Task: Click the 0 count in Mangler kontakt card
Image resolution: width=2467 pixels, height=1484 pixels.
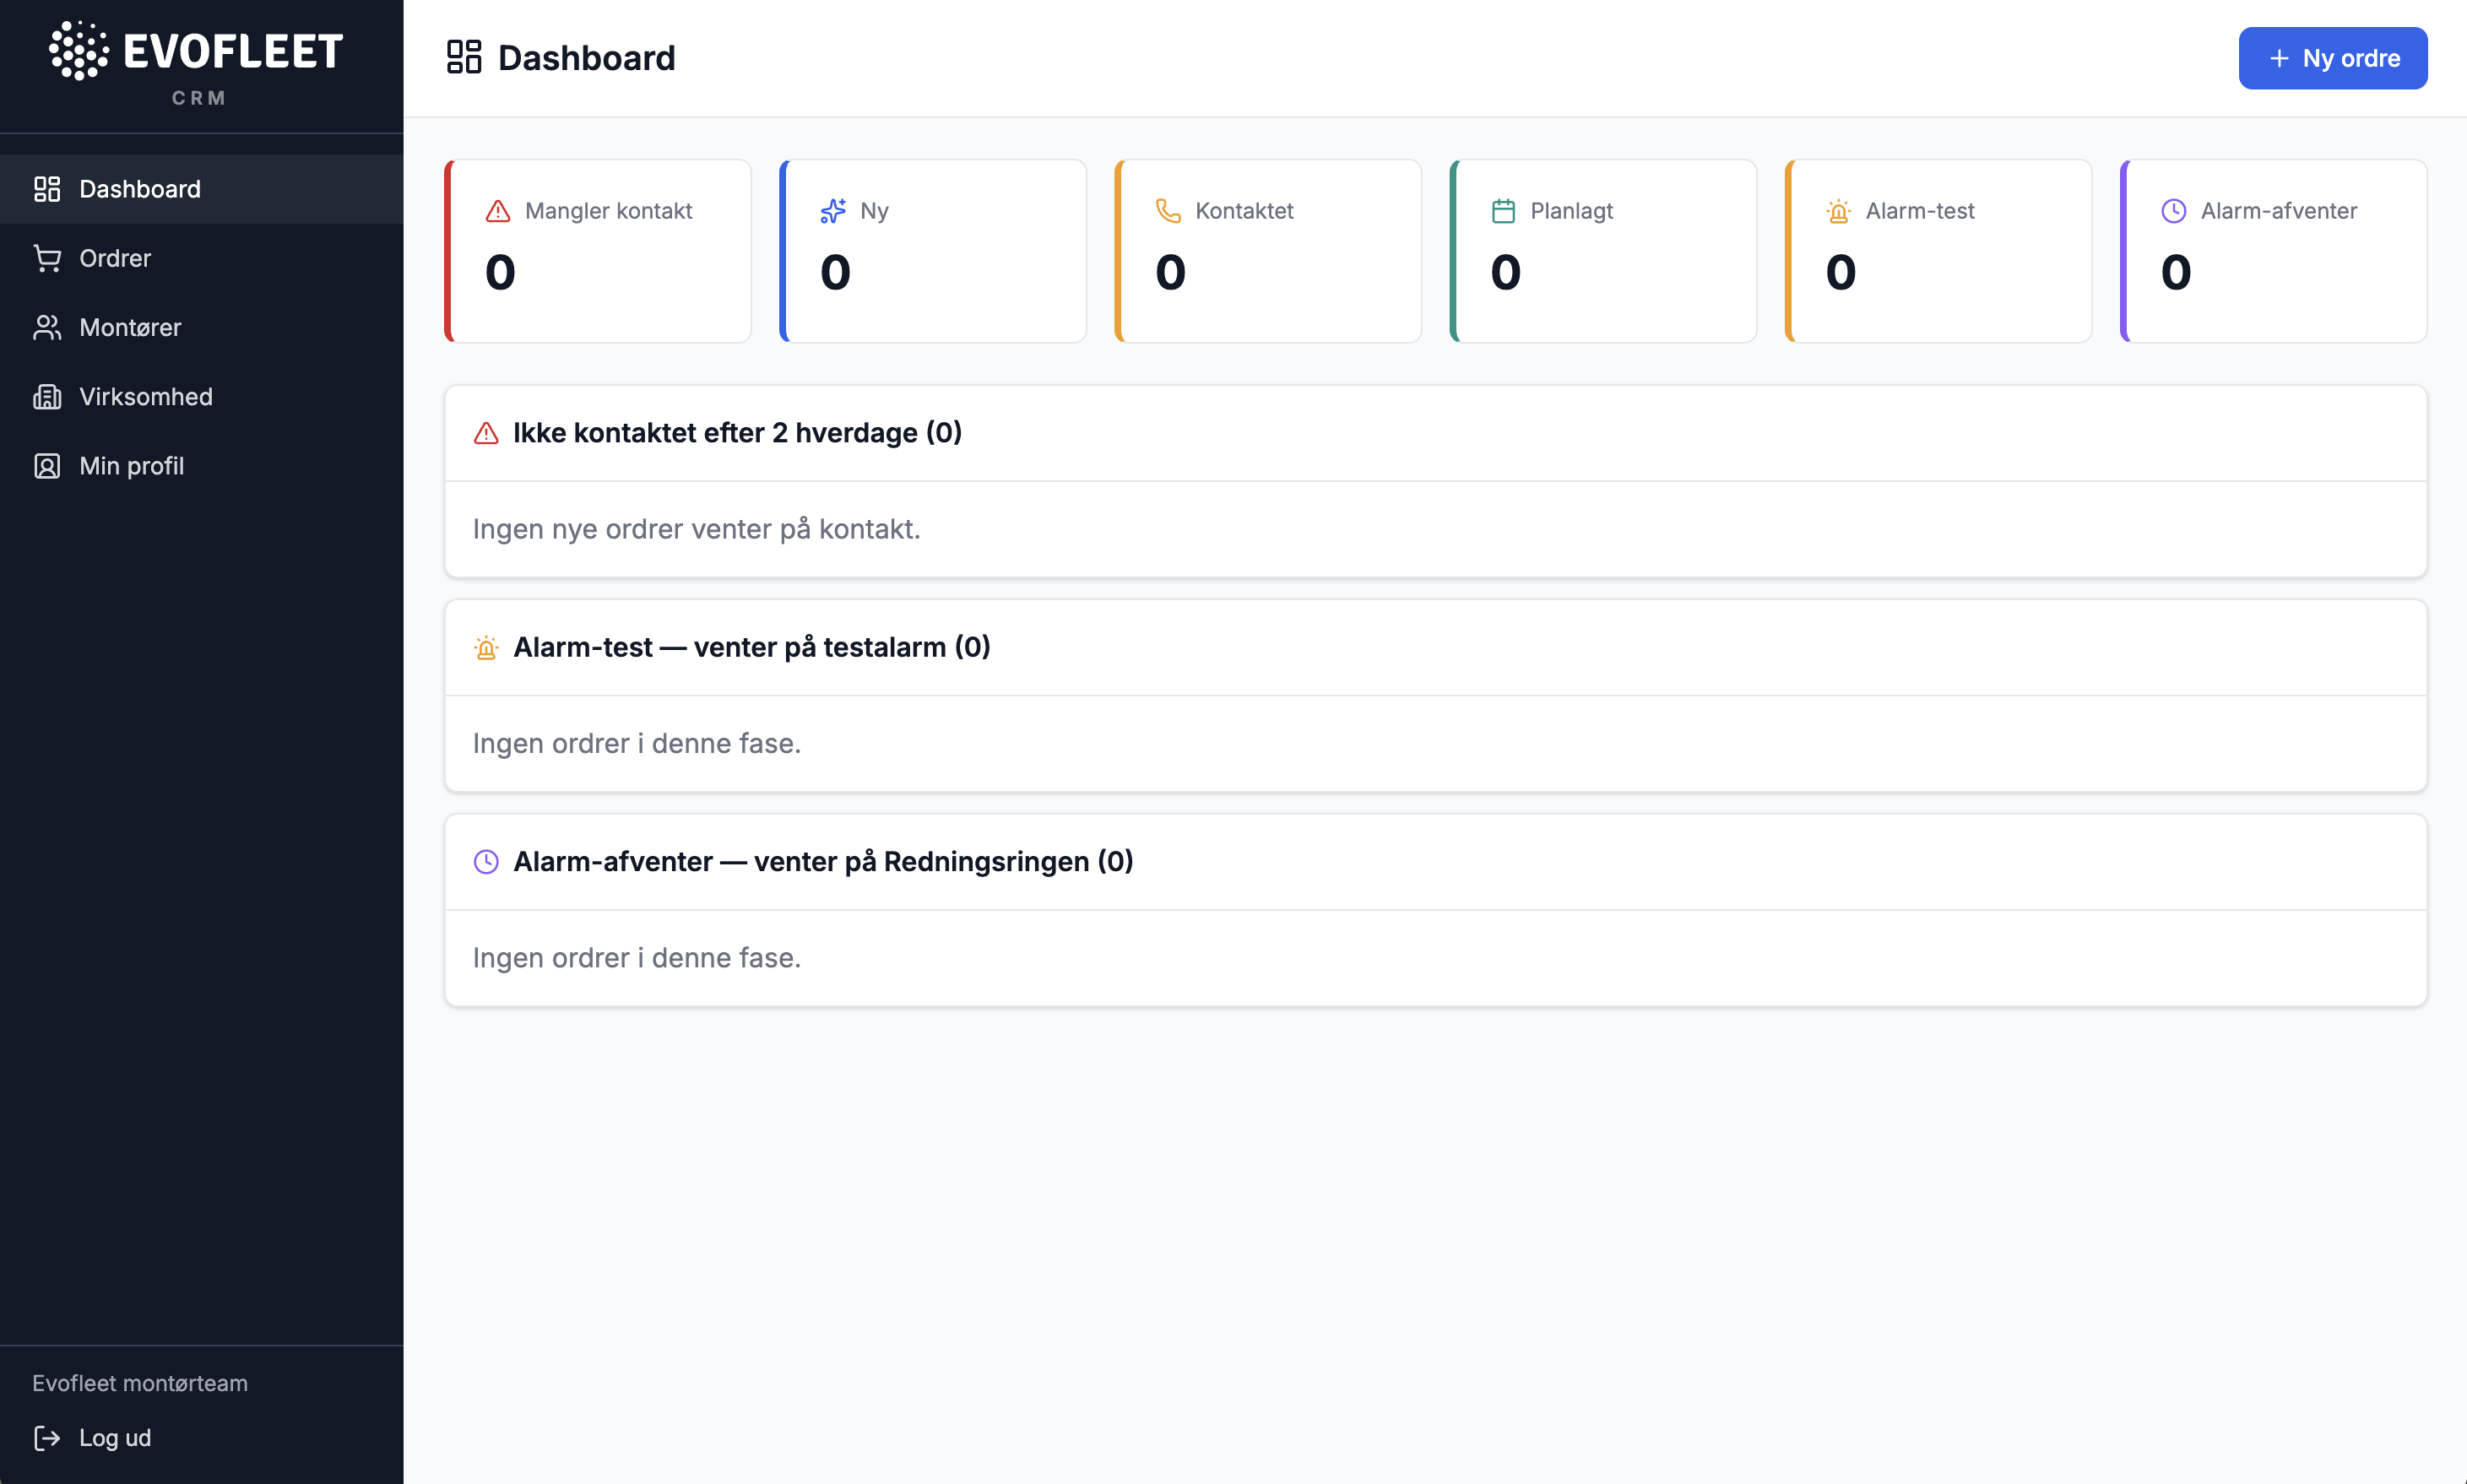Action: [500, 273]
